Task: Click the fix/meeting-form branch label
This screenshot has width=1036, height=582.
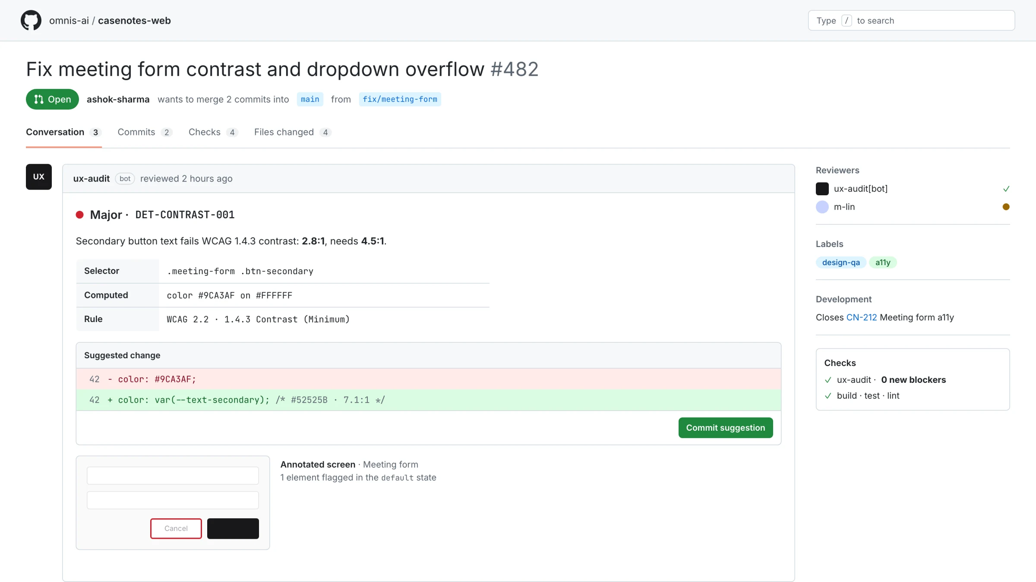Action: click(400, 99)
